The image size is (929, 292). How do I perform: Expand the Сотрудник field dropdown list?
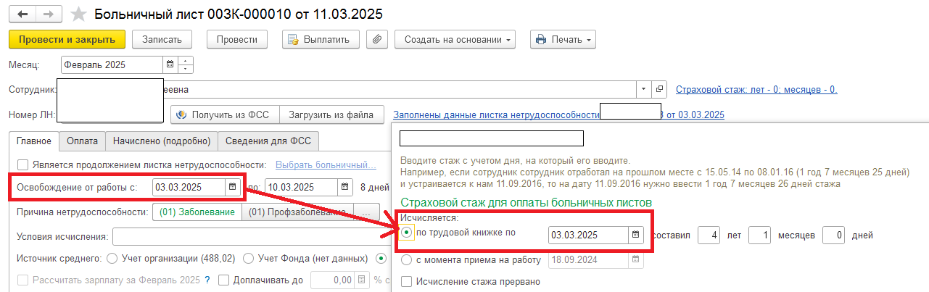tap(643, 89)
